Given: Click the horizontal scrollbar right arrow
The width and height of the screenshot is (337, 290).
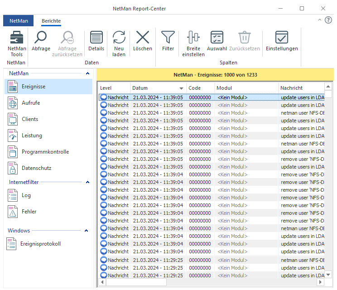Looking at the screenshot, I should point(321,282).
